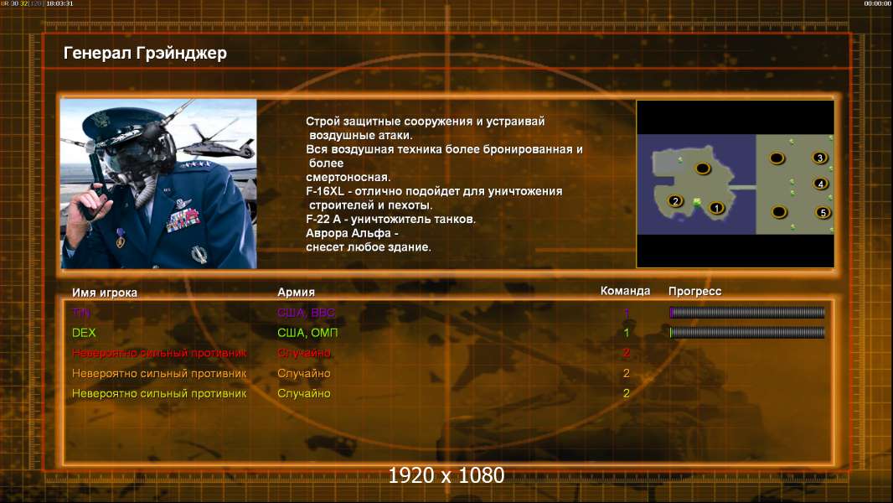Click the text 'Строй защитные сооружения и устраивай'
Viewport: 893px width, 503px height.
[x=425, y=122]
